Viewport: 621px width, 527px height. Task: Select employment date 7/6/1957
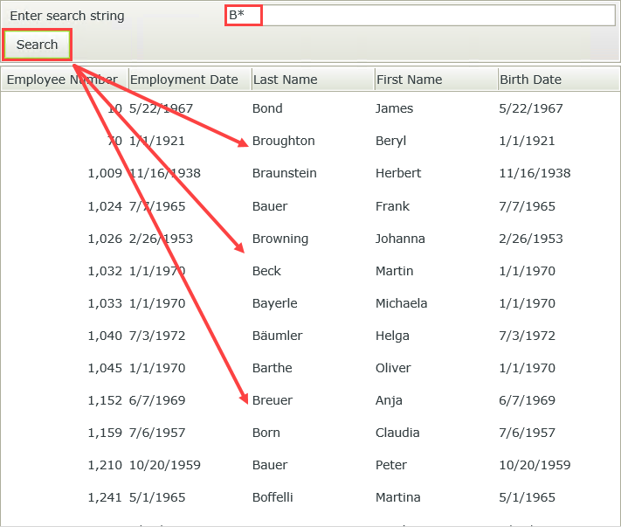coord(157,433)
